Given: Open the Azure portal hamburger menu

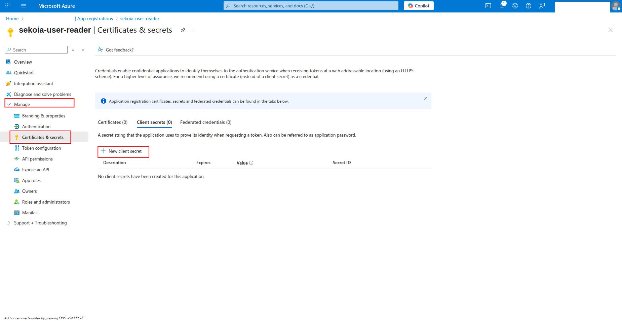Looking at the screenshot, I should click(x=24, y=6).
